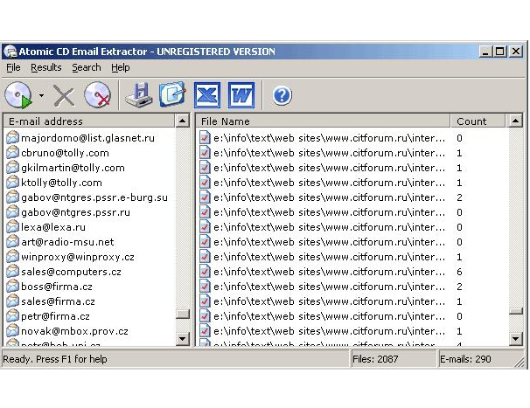Screen dimensions: 530x408
Task: Click email list scroll down arrow
Action: coord(183,338)
